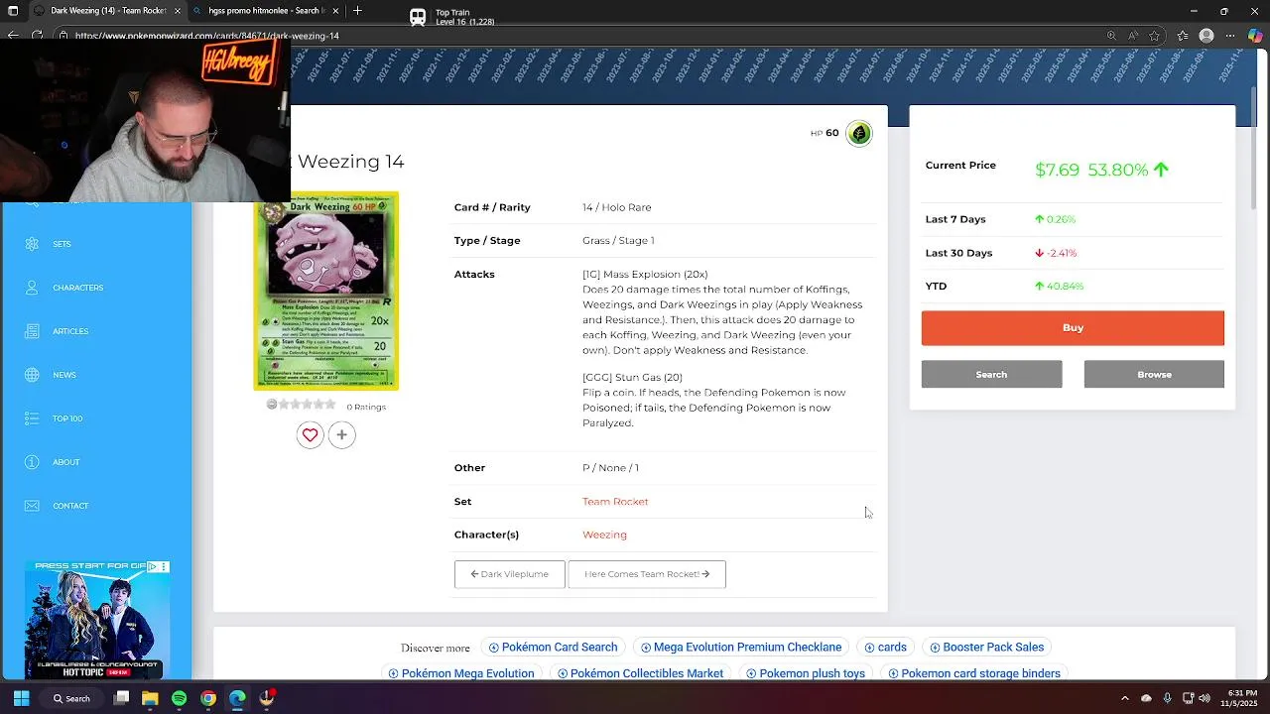Click the zoom magnifier icon in address bar

point(1111,36)
